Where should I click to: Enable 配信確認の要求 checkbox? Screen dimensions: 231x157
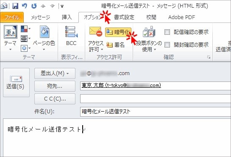point(167,32)
